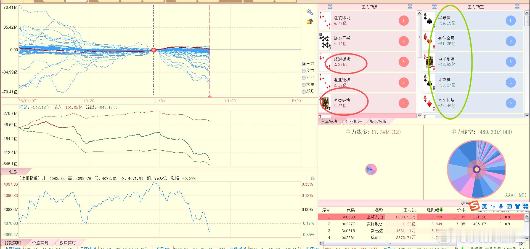Select the 上海九百 row in the table
Image resolution: width=530 pixels, height=249 pixels.
tap(375, 217)
